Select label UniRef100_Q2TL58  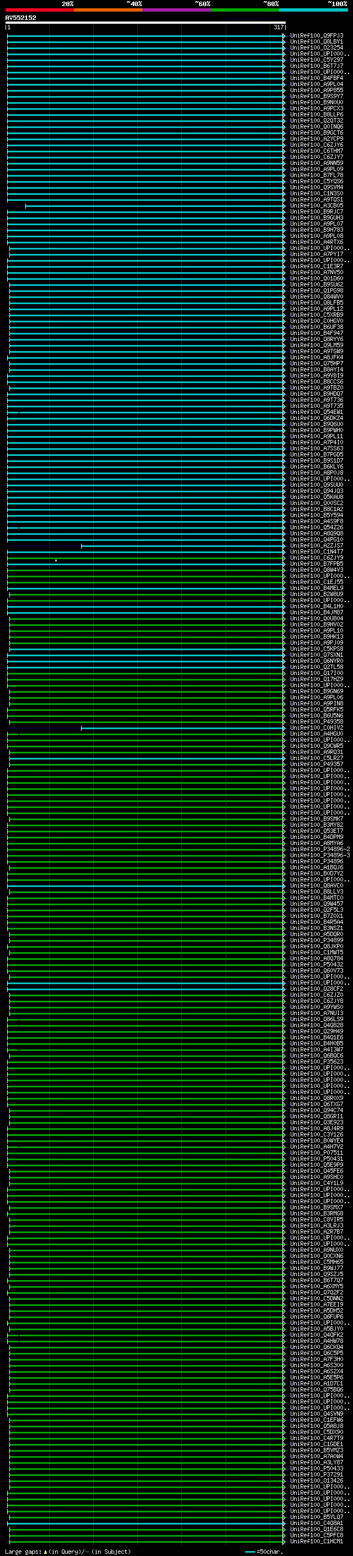click(317, 667)
